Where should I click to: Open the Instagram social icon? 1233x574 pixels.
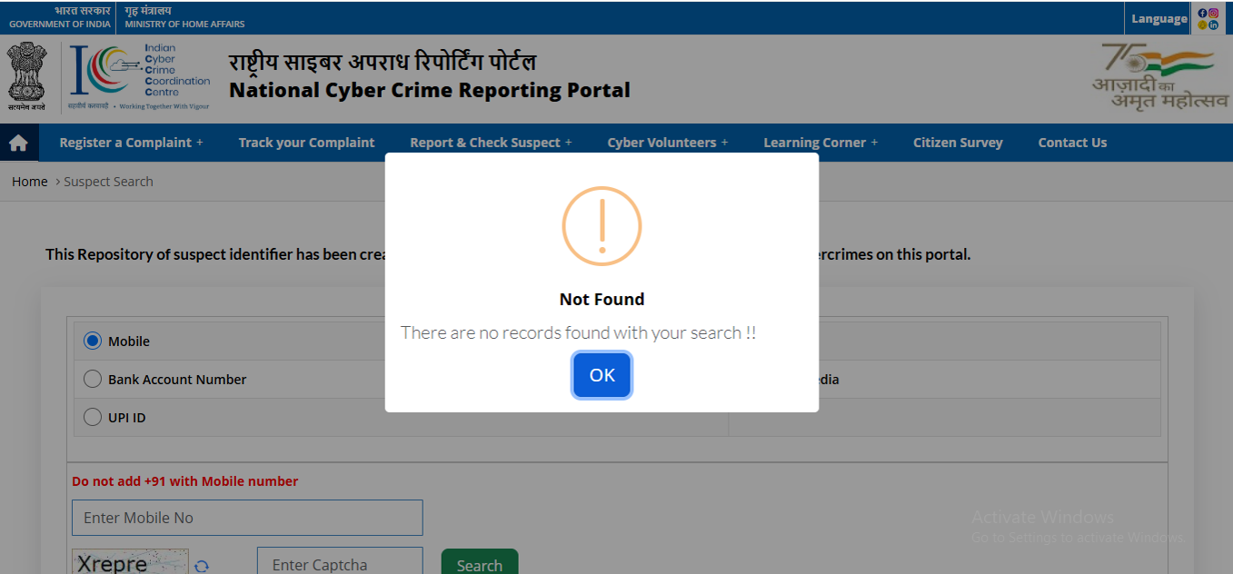pyautogui.click(x=1214, y=13)
